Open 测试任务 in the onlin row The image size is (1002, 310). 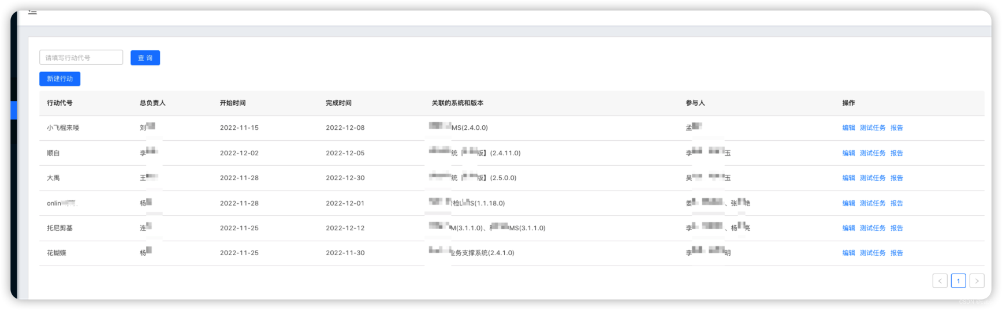872,203
